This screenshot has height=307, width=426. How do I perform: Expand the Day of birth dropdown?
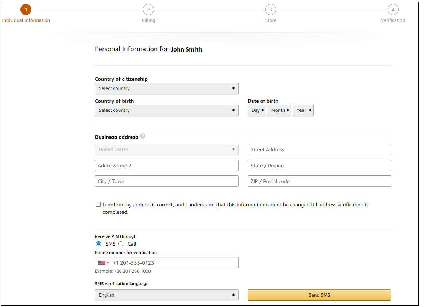click(257, 110)
